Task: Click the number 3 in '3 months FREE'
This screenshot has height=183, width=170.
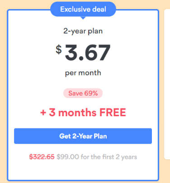Action: tap(52, 113)
